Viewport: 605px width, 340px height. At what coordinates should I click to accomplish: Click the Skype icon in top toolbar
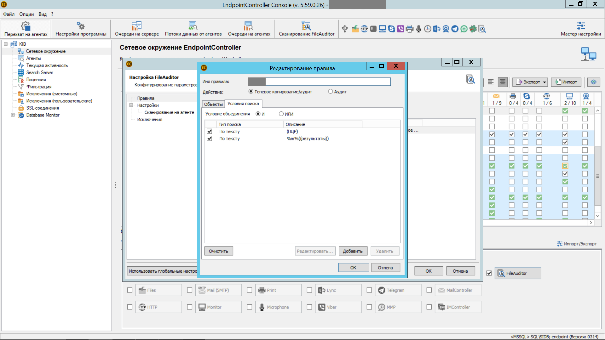[391, 29]
